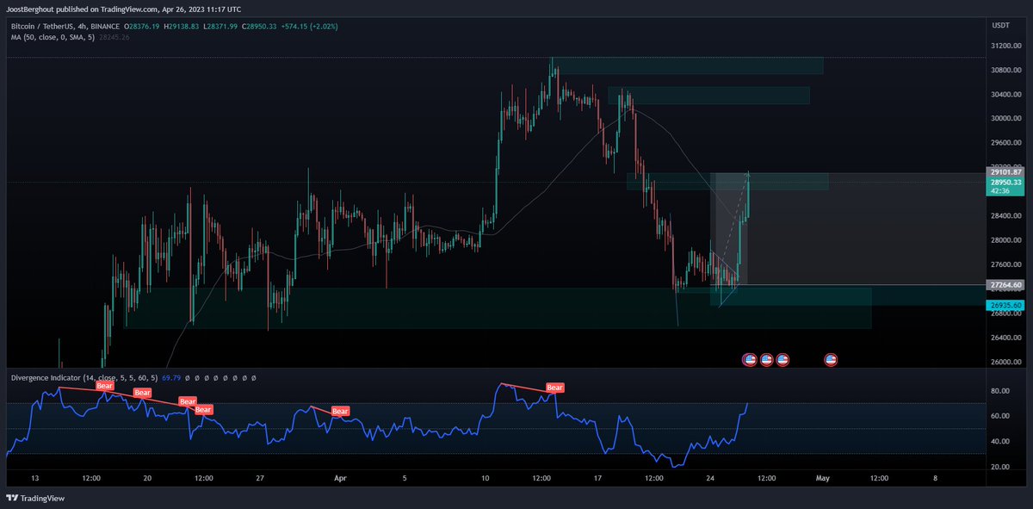The width and height of the screenshot is (1033, 509).
Task: Click the 60.00 level on the RSI axis
Action: pos(999,416)
